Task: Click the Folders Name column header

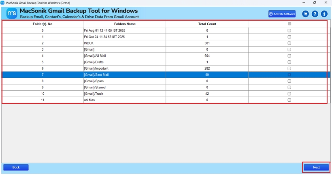Action: [125, 24]
